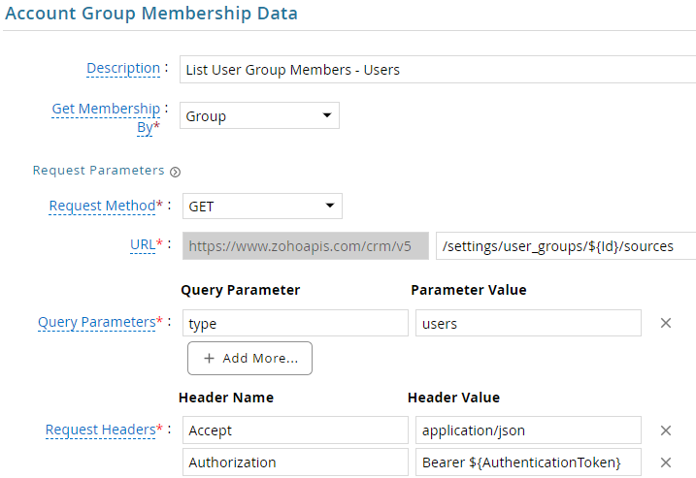Click the Header Value column heading

453,398
